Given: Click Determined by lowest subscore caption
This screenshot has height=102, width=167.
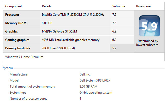Looking at the screenshot, I should [147, 43].
